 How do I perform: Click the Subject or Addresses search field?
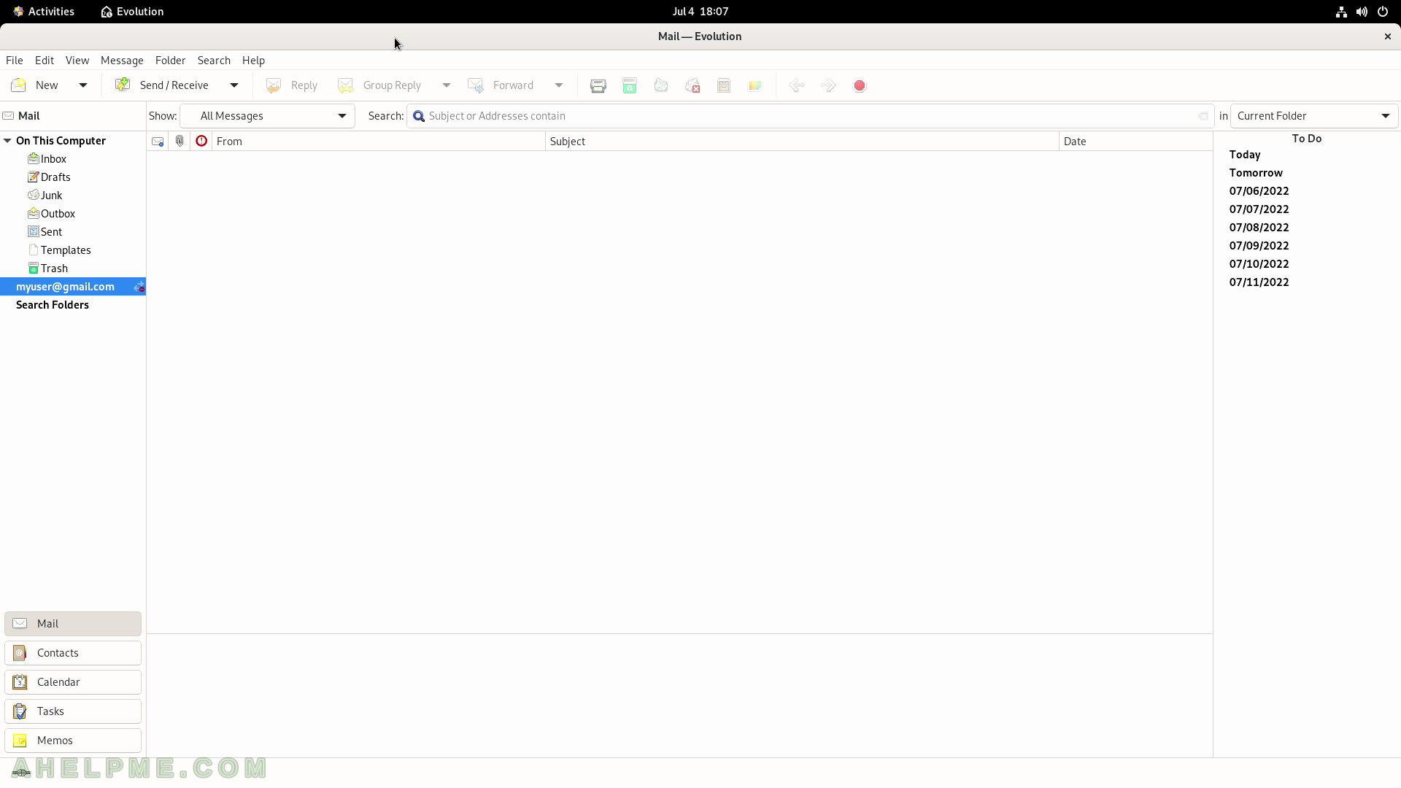coord(810,116)
